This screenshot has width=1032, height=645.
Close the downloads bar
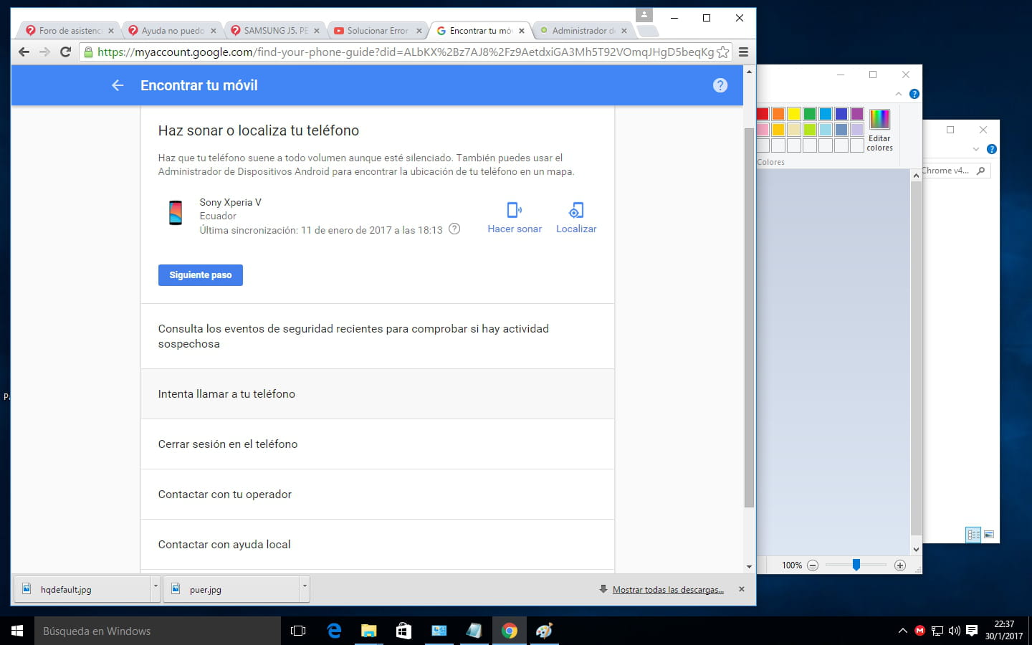click(x=742, y=589)
